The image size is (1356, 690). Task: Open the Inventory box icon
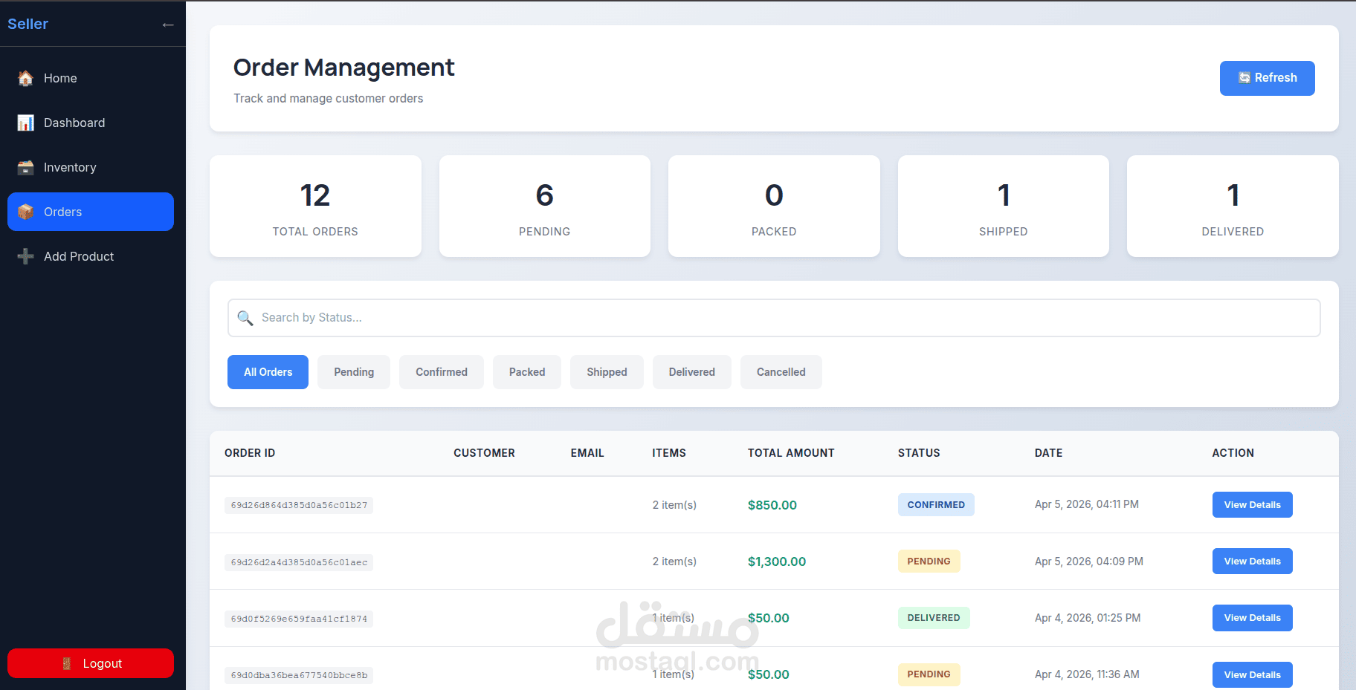(x=26, y=167)
